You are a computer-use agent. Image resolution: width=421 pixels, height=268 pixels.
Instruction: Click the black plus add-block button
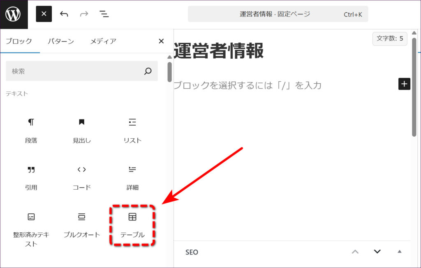coord(404,84)
